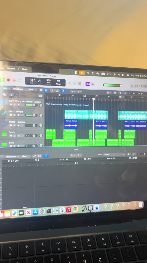
Task: Open Wi-Fi status in menu bar
Action: (x=114, y=74)
